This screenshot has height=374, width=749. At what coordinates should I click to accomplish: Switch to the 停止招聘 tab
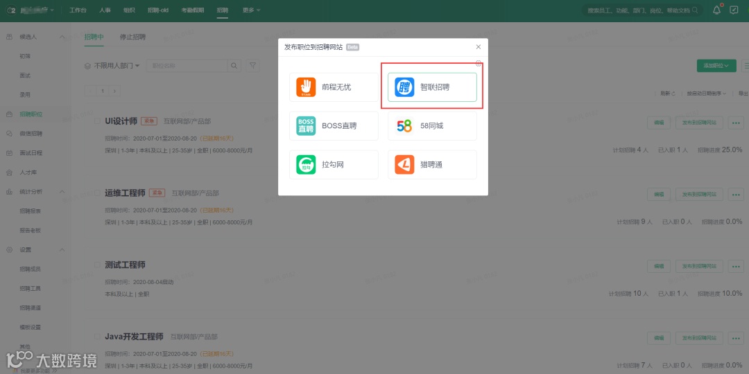pyautogui.click(x=132, y=37)
